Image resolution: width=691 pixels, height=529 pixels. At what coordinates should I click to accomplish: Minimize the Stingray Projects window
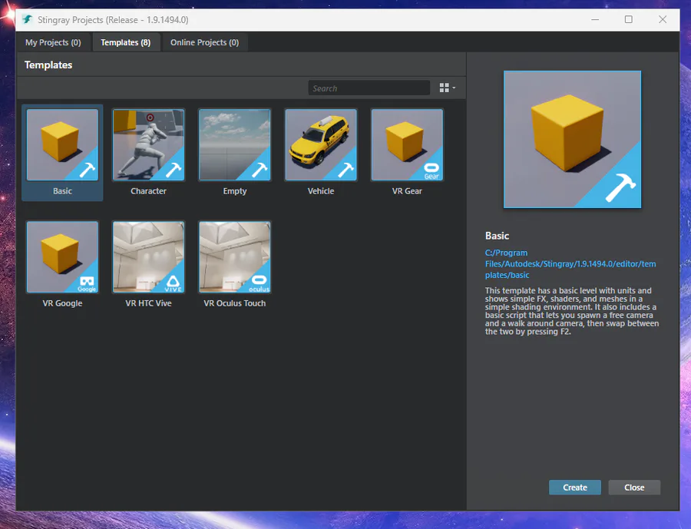(x=595, y=19)
